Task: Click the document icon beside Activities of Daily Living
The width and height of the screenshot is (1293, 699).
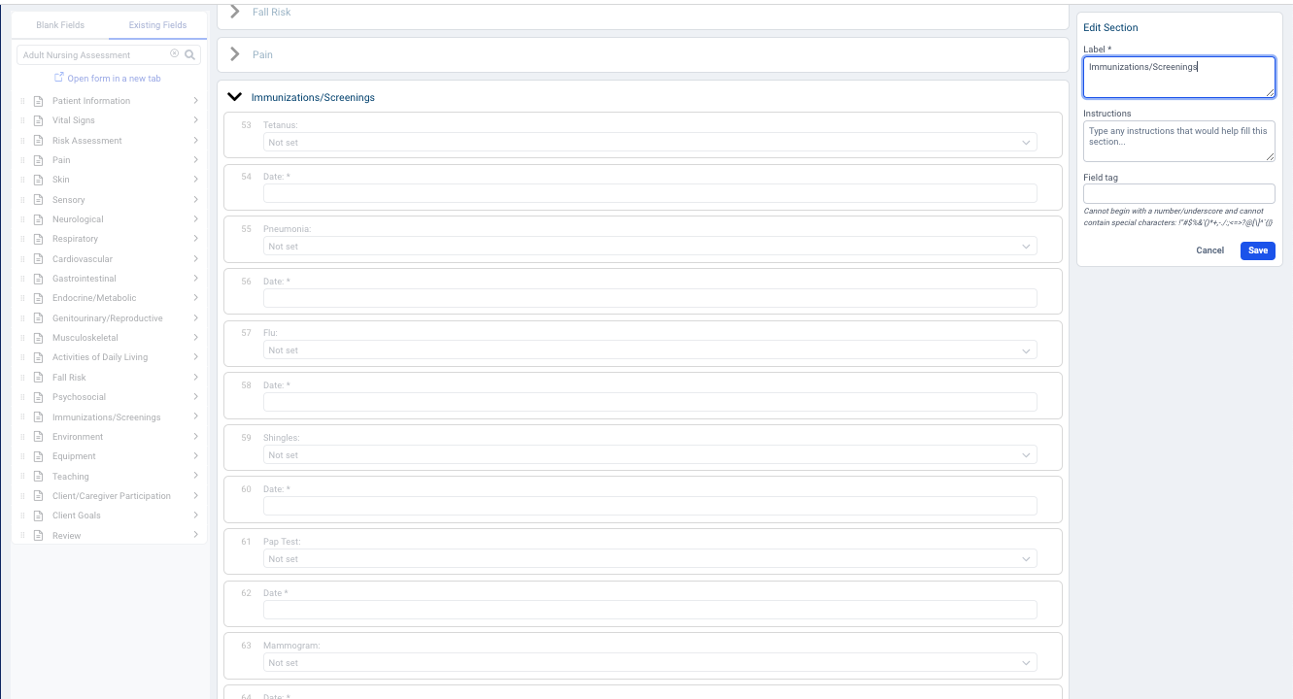Action: click(39, 357)
